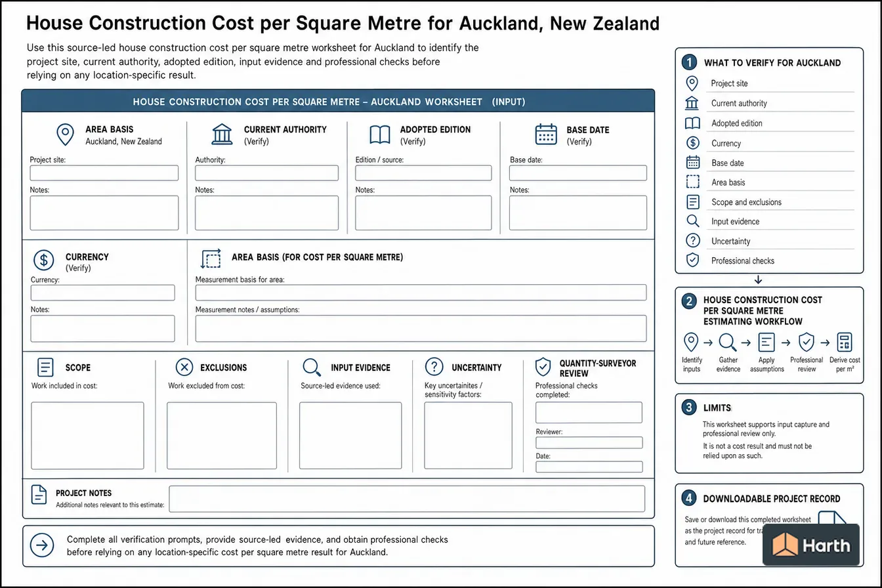Click the Professional checks shield in checklist
The height and width of the screenshot is (588, 882).
pyautogui.click(x=692, y=261)
